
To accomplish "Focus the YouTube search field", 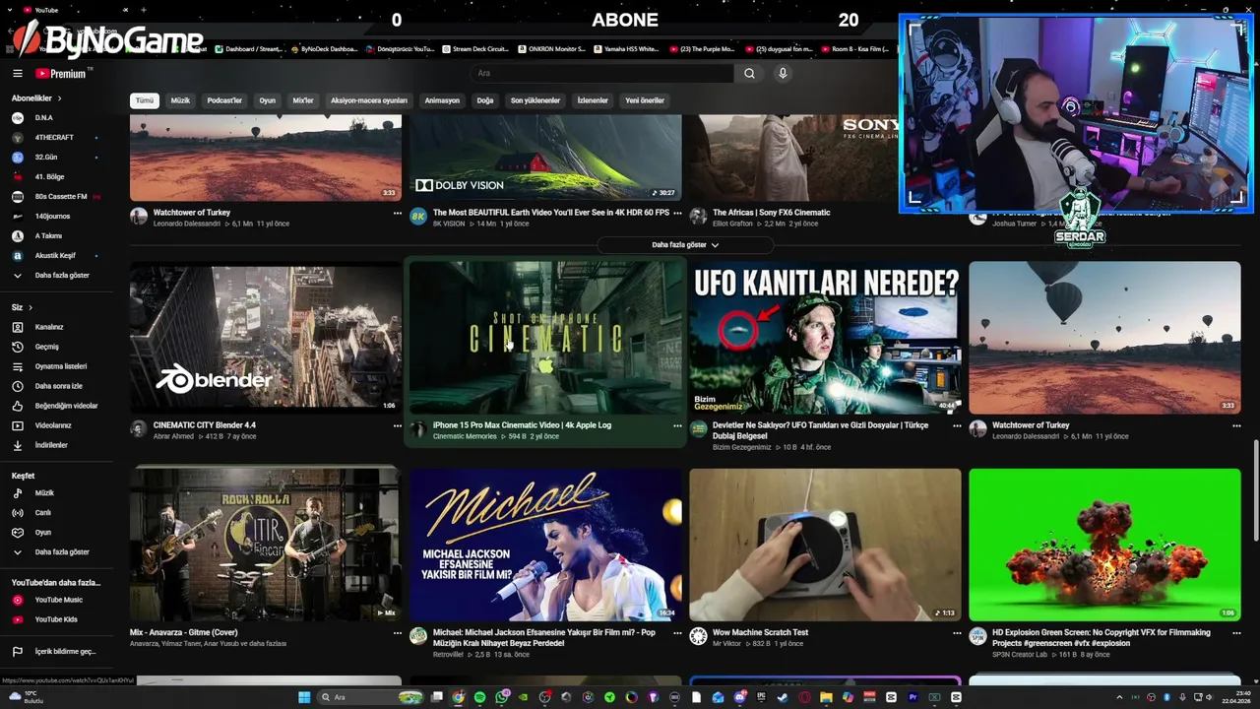I will point(600,73).
